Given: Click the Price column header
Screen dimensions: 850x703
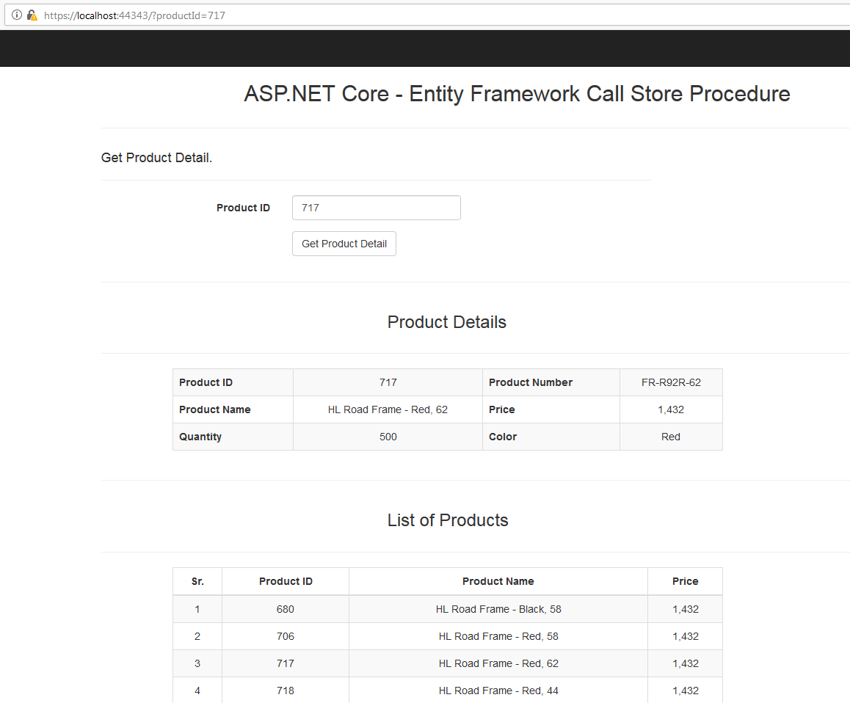Looking at the screenshot, I should [684, 580].
